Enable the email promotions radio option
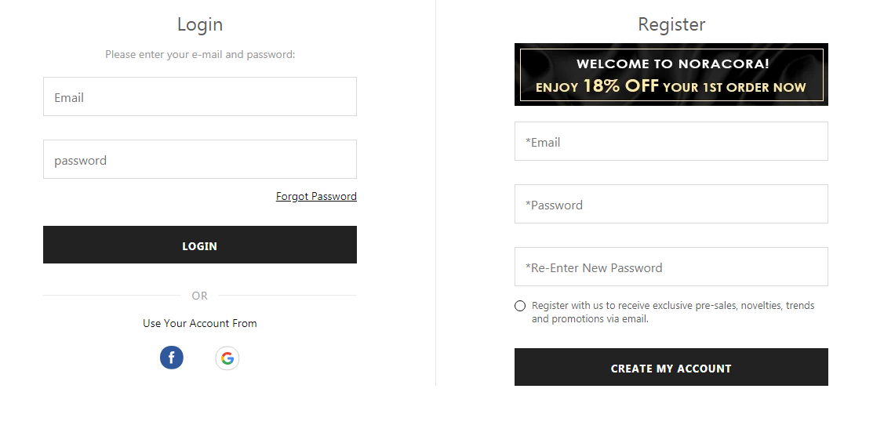This screenshot has width=884, height=436. (520, 306)
